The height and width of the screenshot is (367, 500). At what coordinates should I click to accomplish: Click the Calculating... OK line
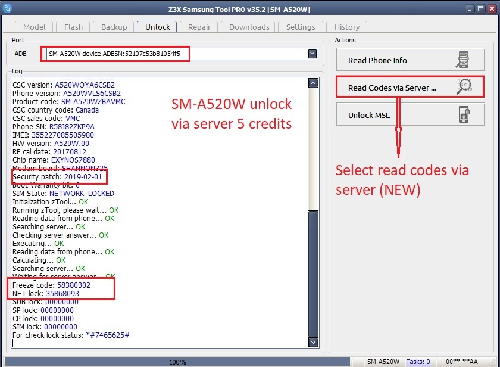pyautogui.click(x=39, y=260)
